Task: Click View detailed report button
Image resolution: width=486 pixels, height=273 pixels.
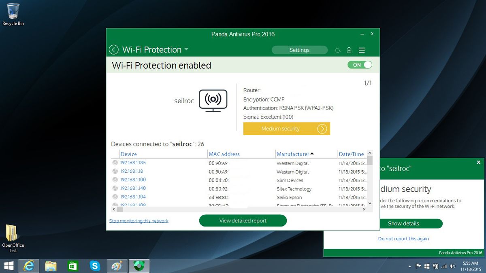Action: (243, 220)
